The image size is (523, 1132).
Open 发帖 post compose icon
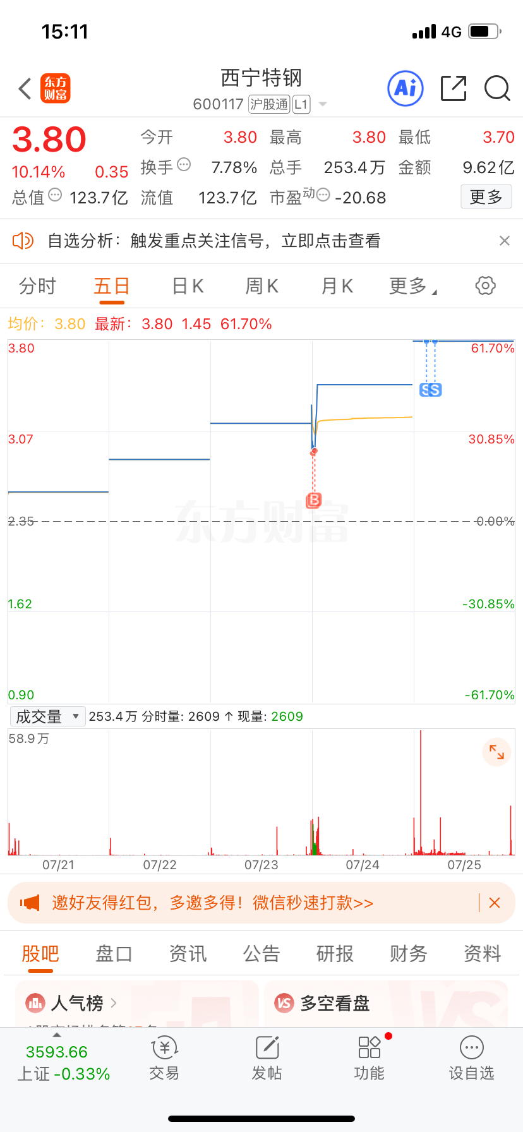[267, 1059]
